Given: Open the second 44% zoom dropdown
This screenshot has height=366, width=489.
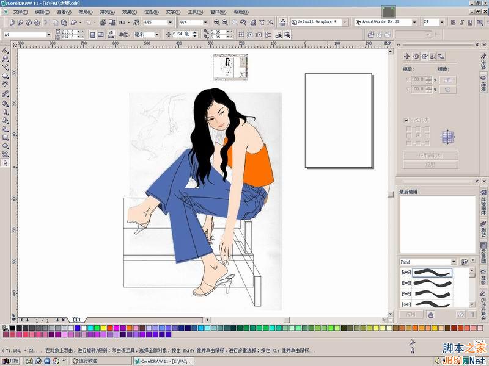Looking at the screenshot, I should pos(205,22).
